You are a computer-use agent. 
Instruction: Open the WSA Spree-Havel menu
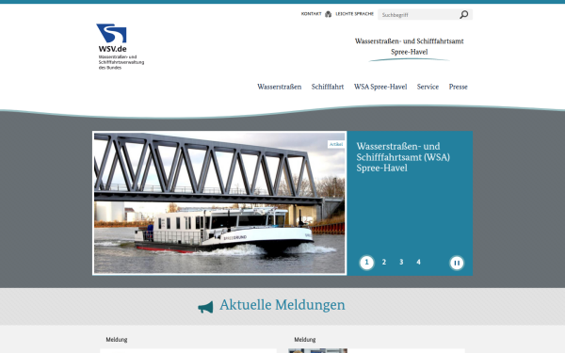(380, 87)
